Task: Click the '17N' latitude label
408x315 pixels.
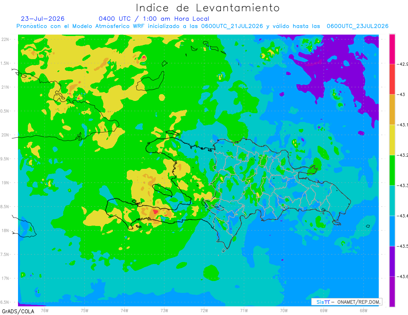Action: pos(6,278)
